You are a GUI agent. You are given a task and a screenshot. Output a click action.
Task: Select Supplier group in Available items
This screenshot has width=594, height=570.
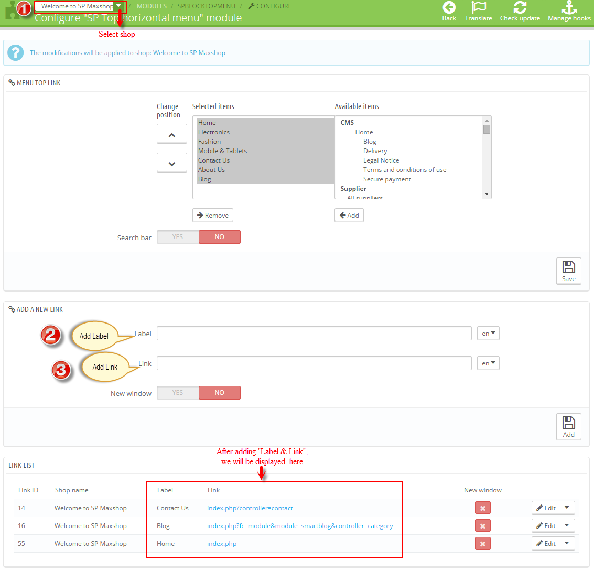[353, 189]
